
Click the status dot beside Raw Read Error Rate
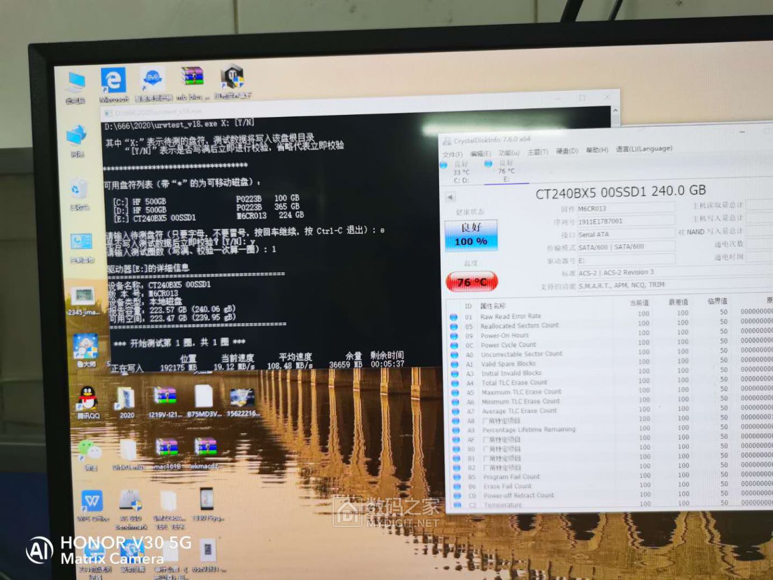click(453, 317)
